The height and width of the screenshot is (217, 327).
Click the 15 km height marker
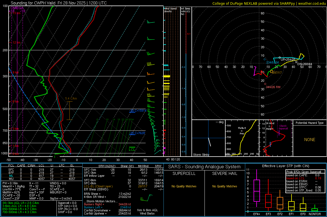(x=16, y=13)
